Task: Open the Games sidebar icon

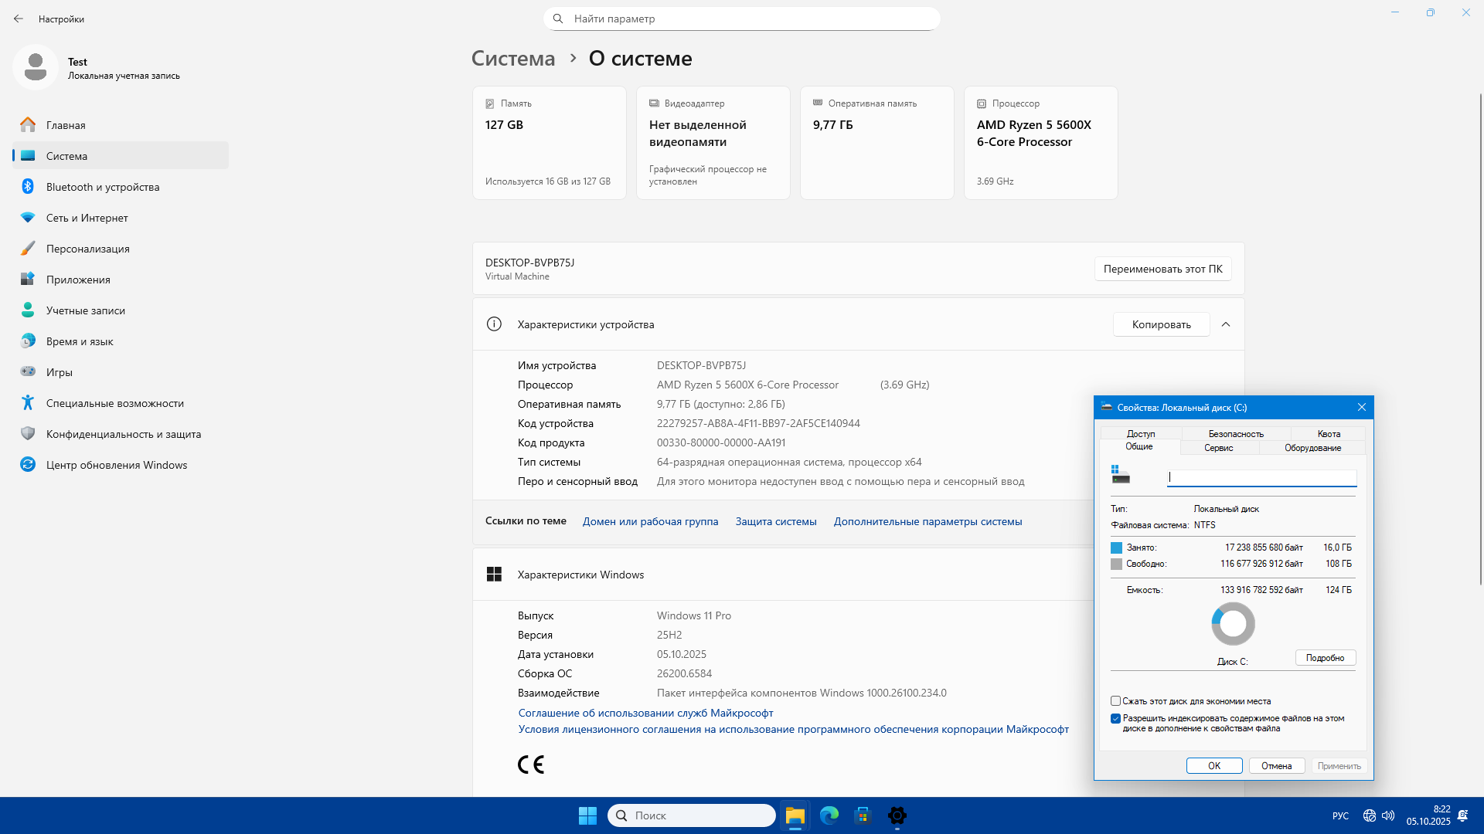Action: point(28,372)
